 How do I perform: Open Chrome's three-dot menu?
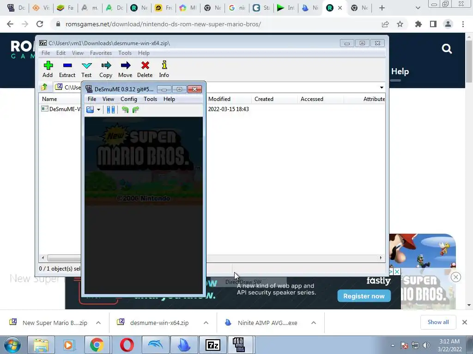pos(463,24)
